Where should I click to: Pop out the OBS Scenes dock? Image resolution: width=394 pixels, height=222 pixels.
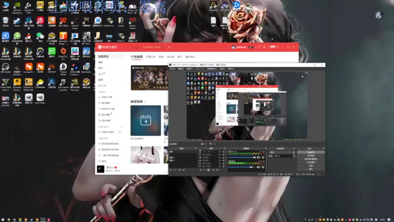click(196, 148)
